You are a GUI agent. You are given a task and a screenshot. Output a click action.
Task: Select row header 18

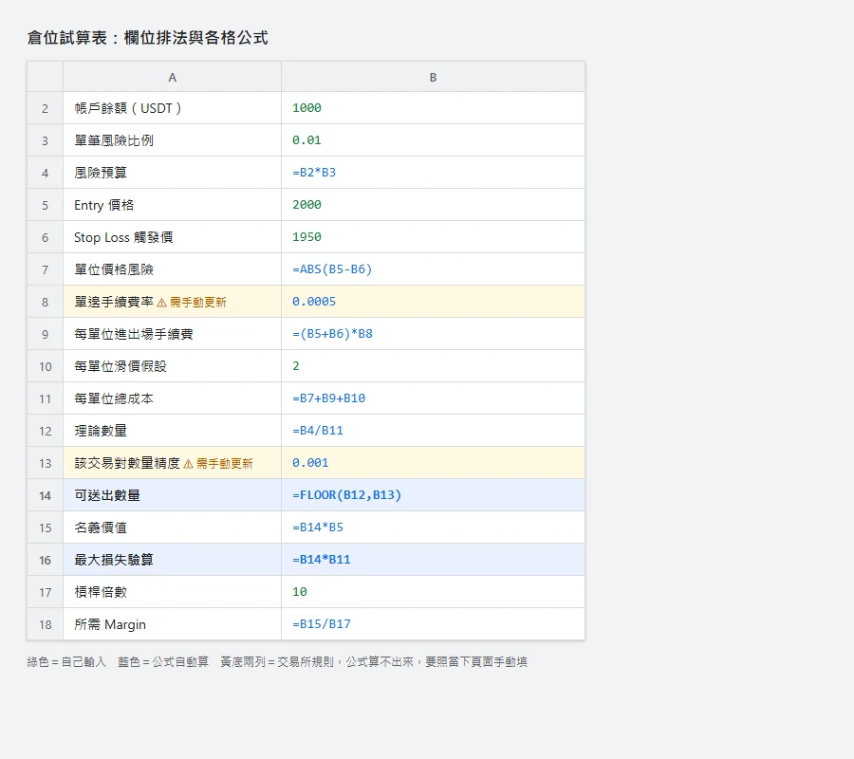click(46, 624)
